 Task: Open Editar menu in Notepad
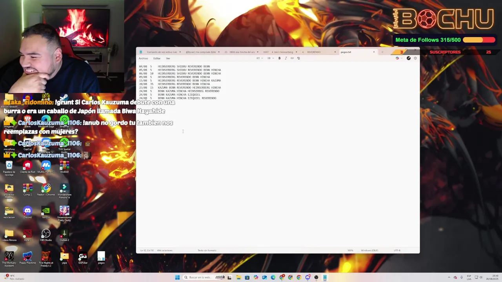coord(157,58)
